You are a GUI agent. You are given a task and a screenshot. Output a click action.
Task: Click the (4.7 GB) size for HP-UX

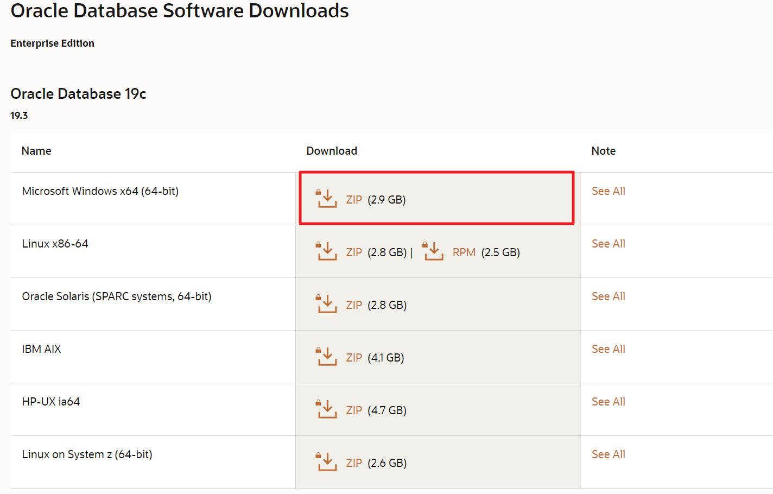point(387,410)
